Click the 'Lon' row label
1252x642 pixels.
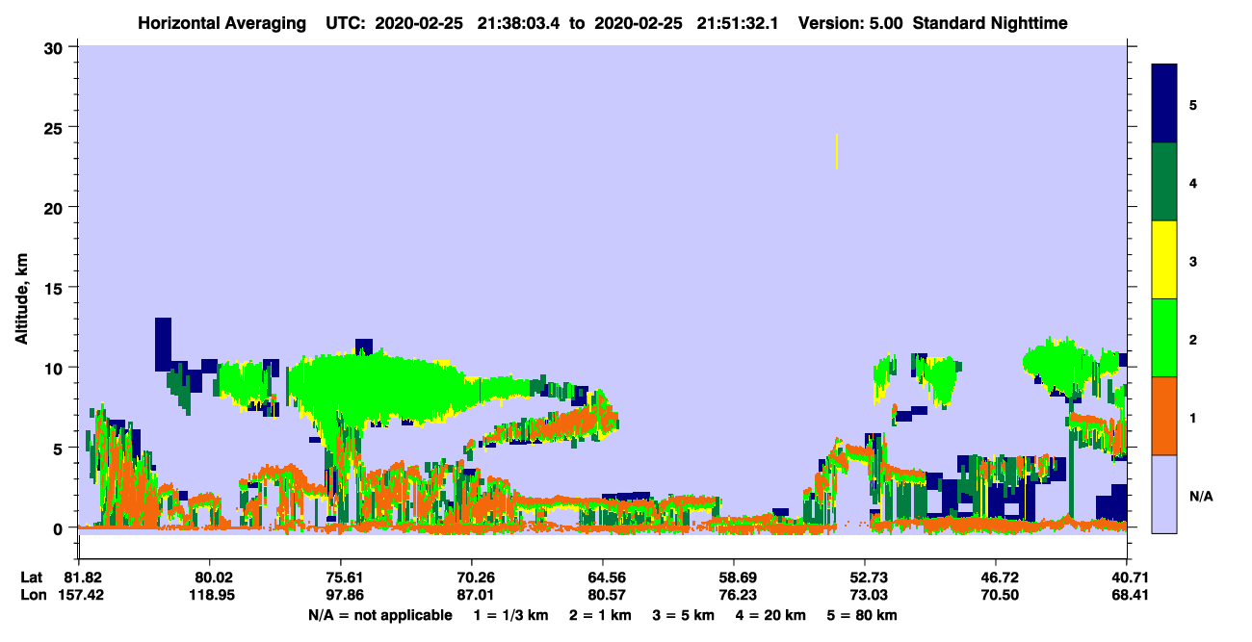coord(32,595)
